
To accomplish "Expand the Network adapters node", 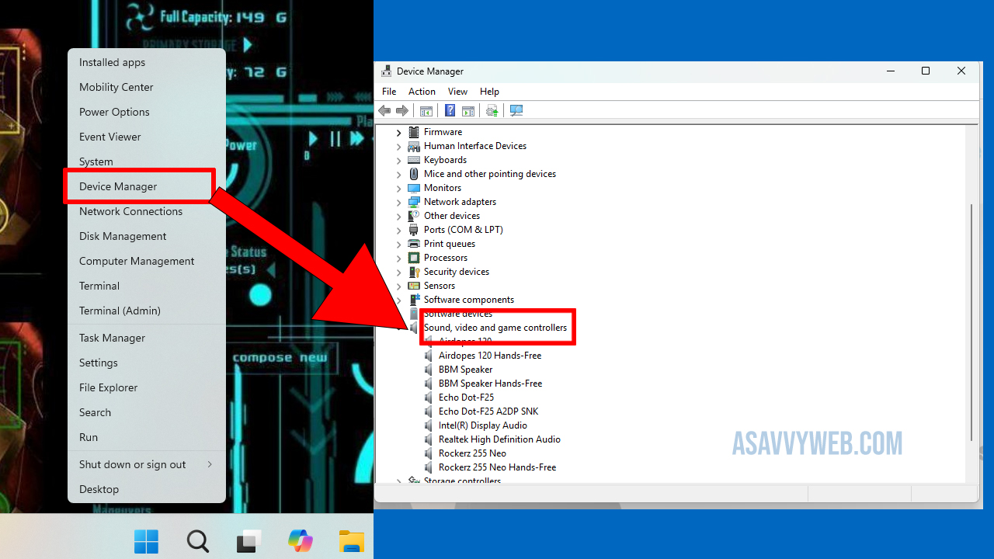I will click(x=399, y=203).
